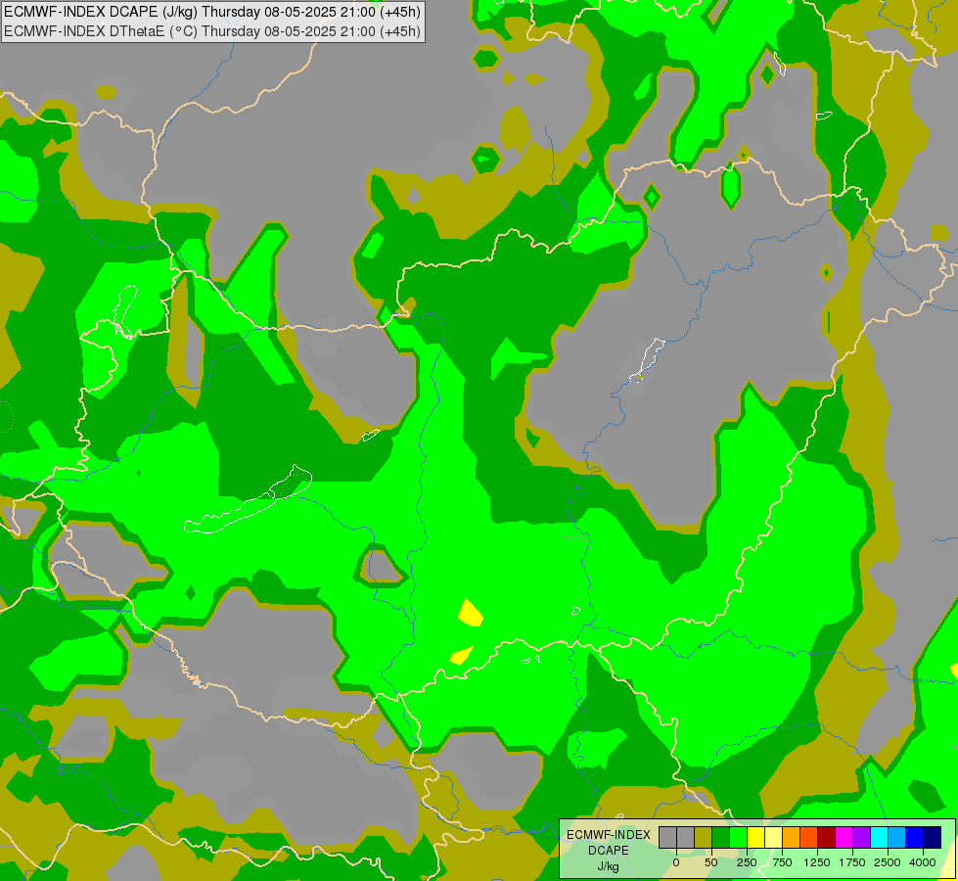The width and height of the screenshot is (958, 881).
Task: Click the J/kg unit label in the legend
Action: [x=609, y=866]
